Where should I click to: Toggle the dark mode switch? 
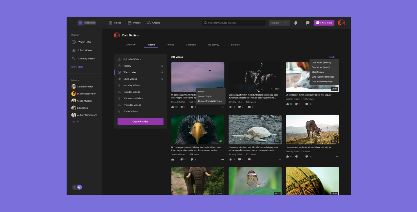coord(77,187)
